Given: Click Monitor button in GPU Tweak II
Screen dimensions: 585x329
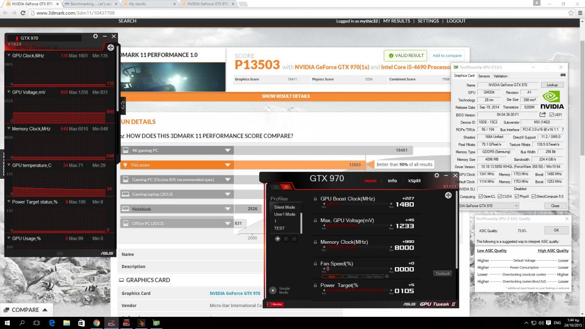Looking at the screenshot, I should pos(275,304).
